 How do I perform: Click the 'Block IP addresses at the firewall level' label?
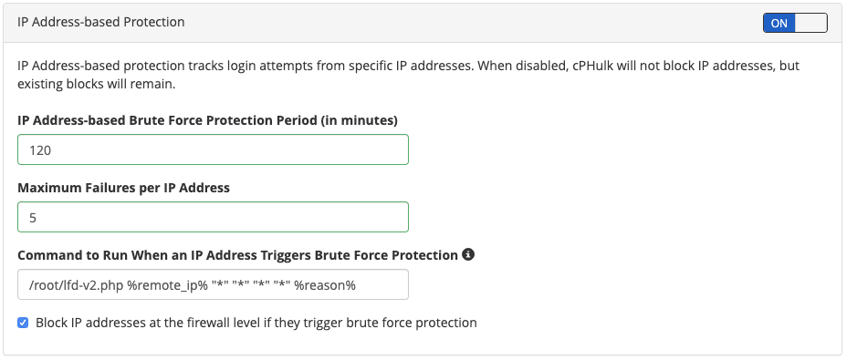256,324
